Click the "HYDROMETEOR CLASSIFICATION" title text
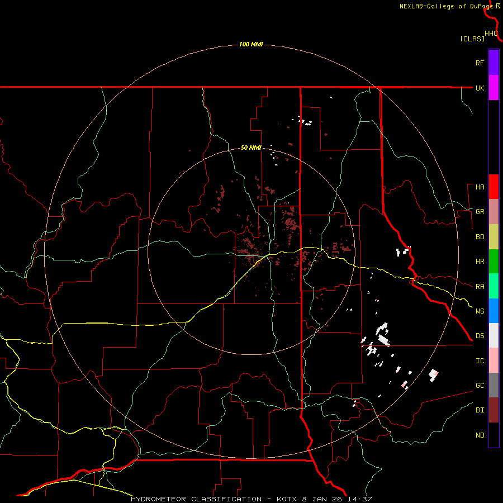 (x=196, y=499)
